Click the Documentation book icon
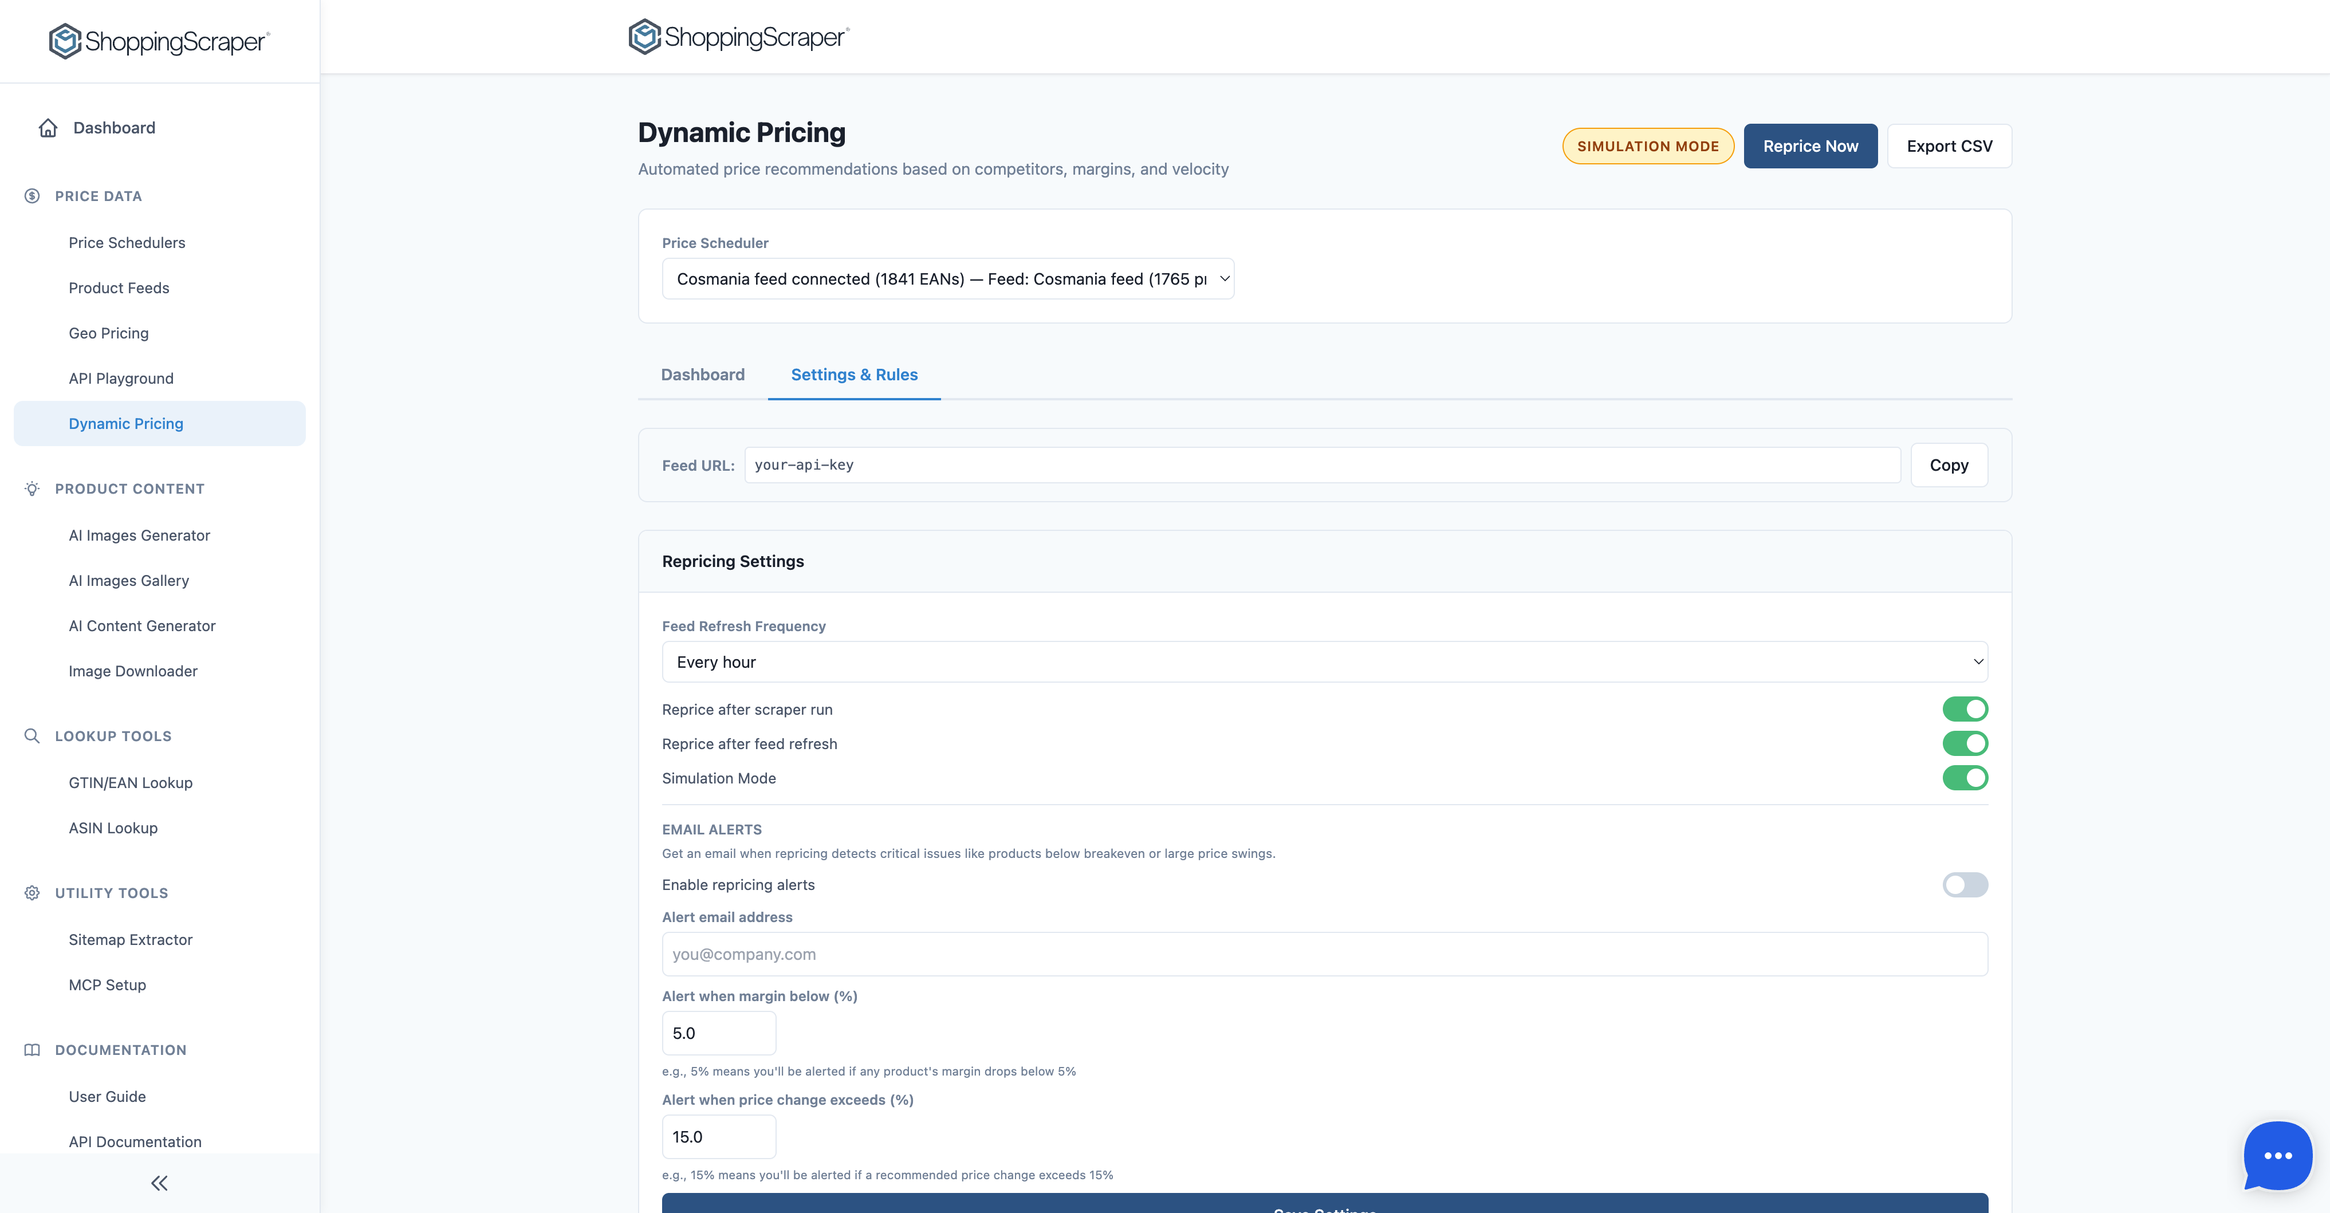This screenshot has height=1213, width=2330. click(32, 1049)
